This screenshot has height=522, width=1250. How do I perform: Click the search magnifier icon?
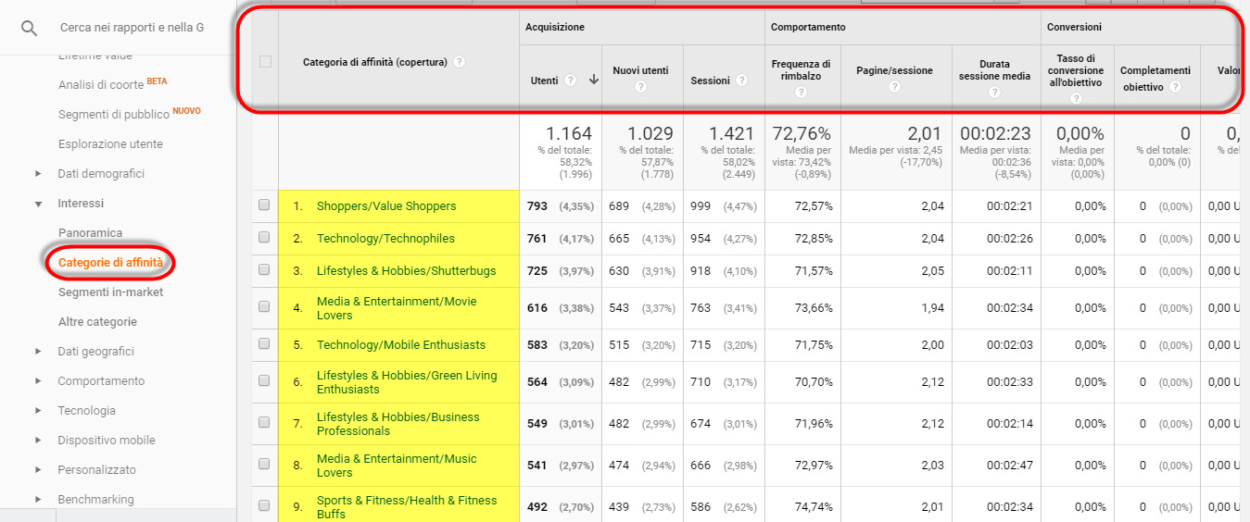click(29, 28)
